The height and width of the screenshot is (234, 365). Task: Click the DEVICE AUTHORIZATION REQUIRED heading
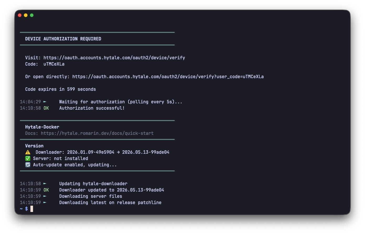coord(63,39)
